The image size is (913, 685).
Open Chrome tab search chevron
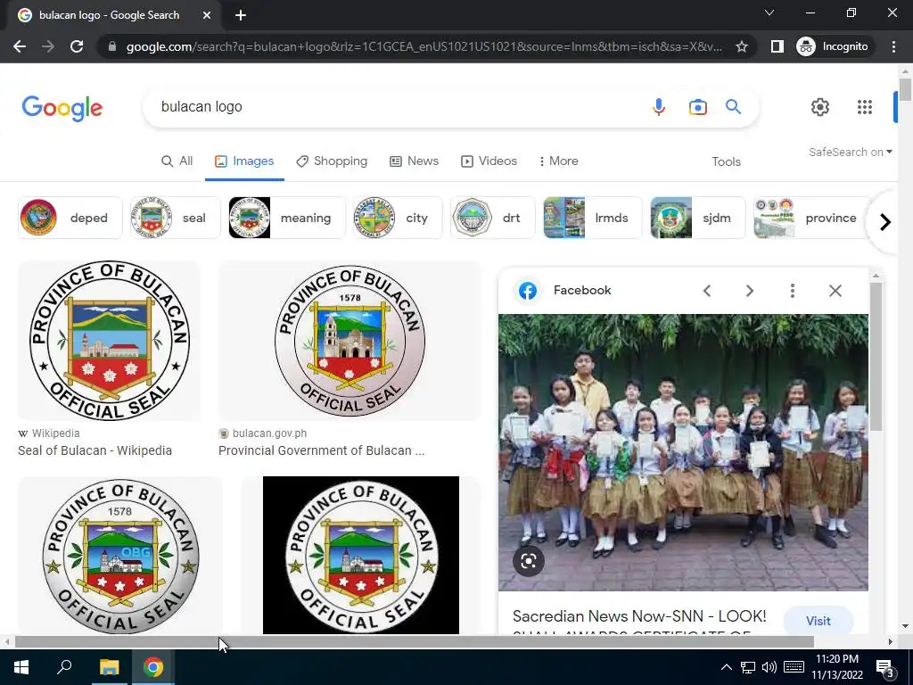click(x=769, y=12)
